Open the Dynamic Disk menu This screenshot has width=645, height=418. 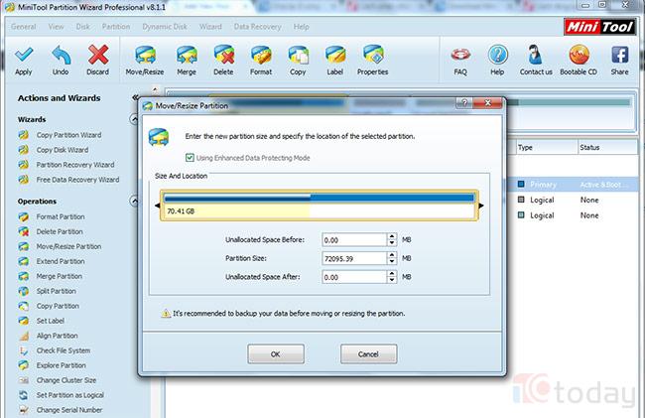click(x=165, y=27)
